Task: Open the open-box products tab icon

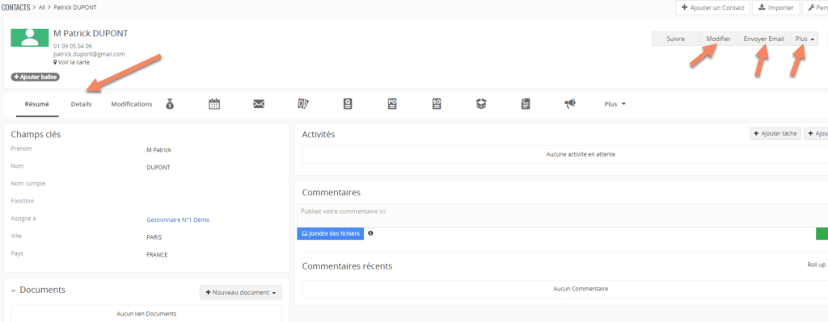Action: pos(481,104)
